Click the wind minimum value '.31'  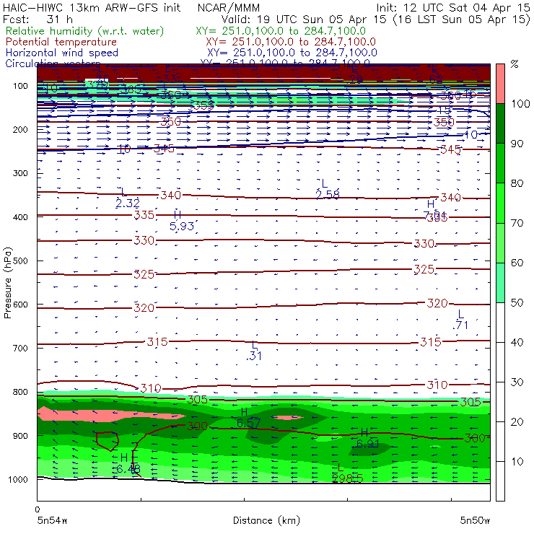pos(254,356)
